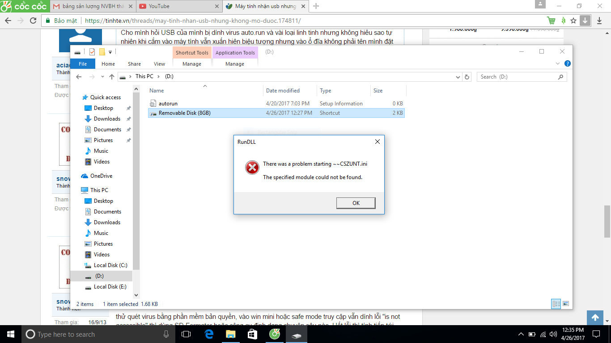
Task: Switch to the YouTube browser tab
Action: tap(179, 6)
